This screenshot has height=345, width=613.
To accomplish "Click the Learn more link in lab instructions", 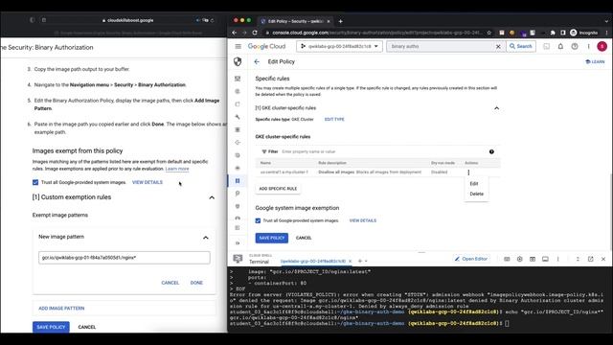I will click(177, 169).
